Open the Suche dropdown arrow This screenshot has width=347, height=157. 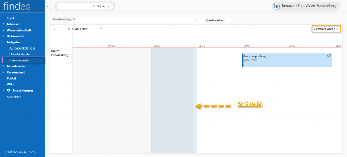click(108, 6)
